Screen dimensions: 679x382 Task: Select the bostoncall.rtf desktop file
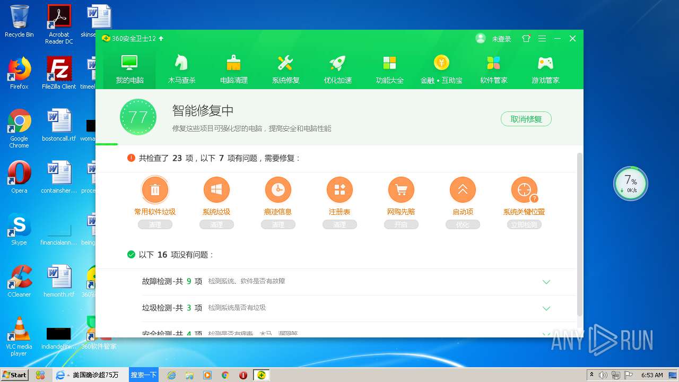click(x=59, y=125)
